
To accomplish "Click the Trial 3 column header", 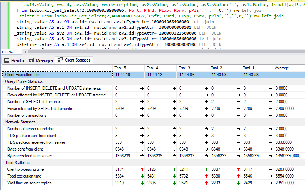I will [x=184, y=68].
